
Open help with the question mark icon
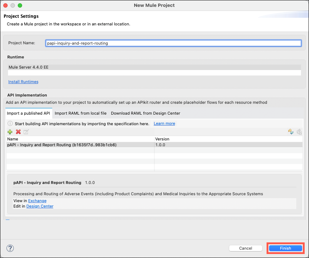click(x=10, y=248)
